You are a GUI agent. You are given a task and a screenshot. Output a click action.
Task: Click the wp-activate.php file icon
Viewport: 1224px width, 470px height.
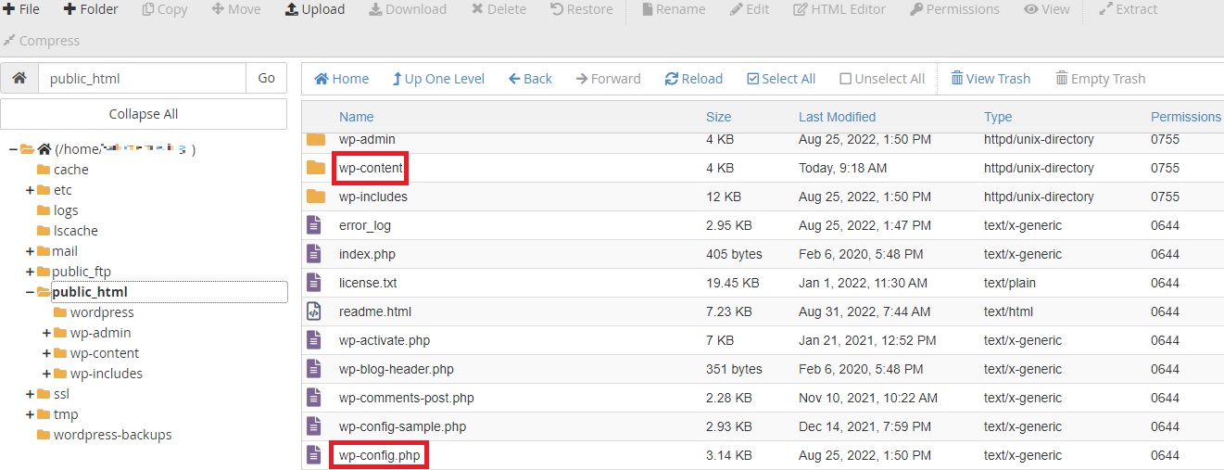tap(315, 340)
